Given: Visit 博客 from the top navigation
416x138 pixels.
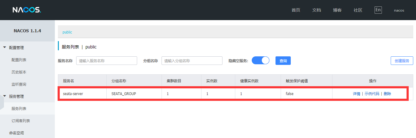Looking at the screenshot, I should pyautogui.click(x=337, y=10).
